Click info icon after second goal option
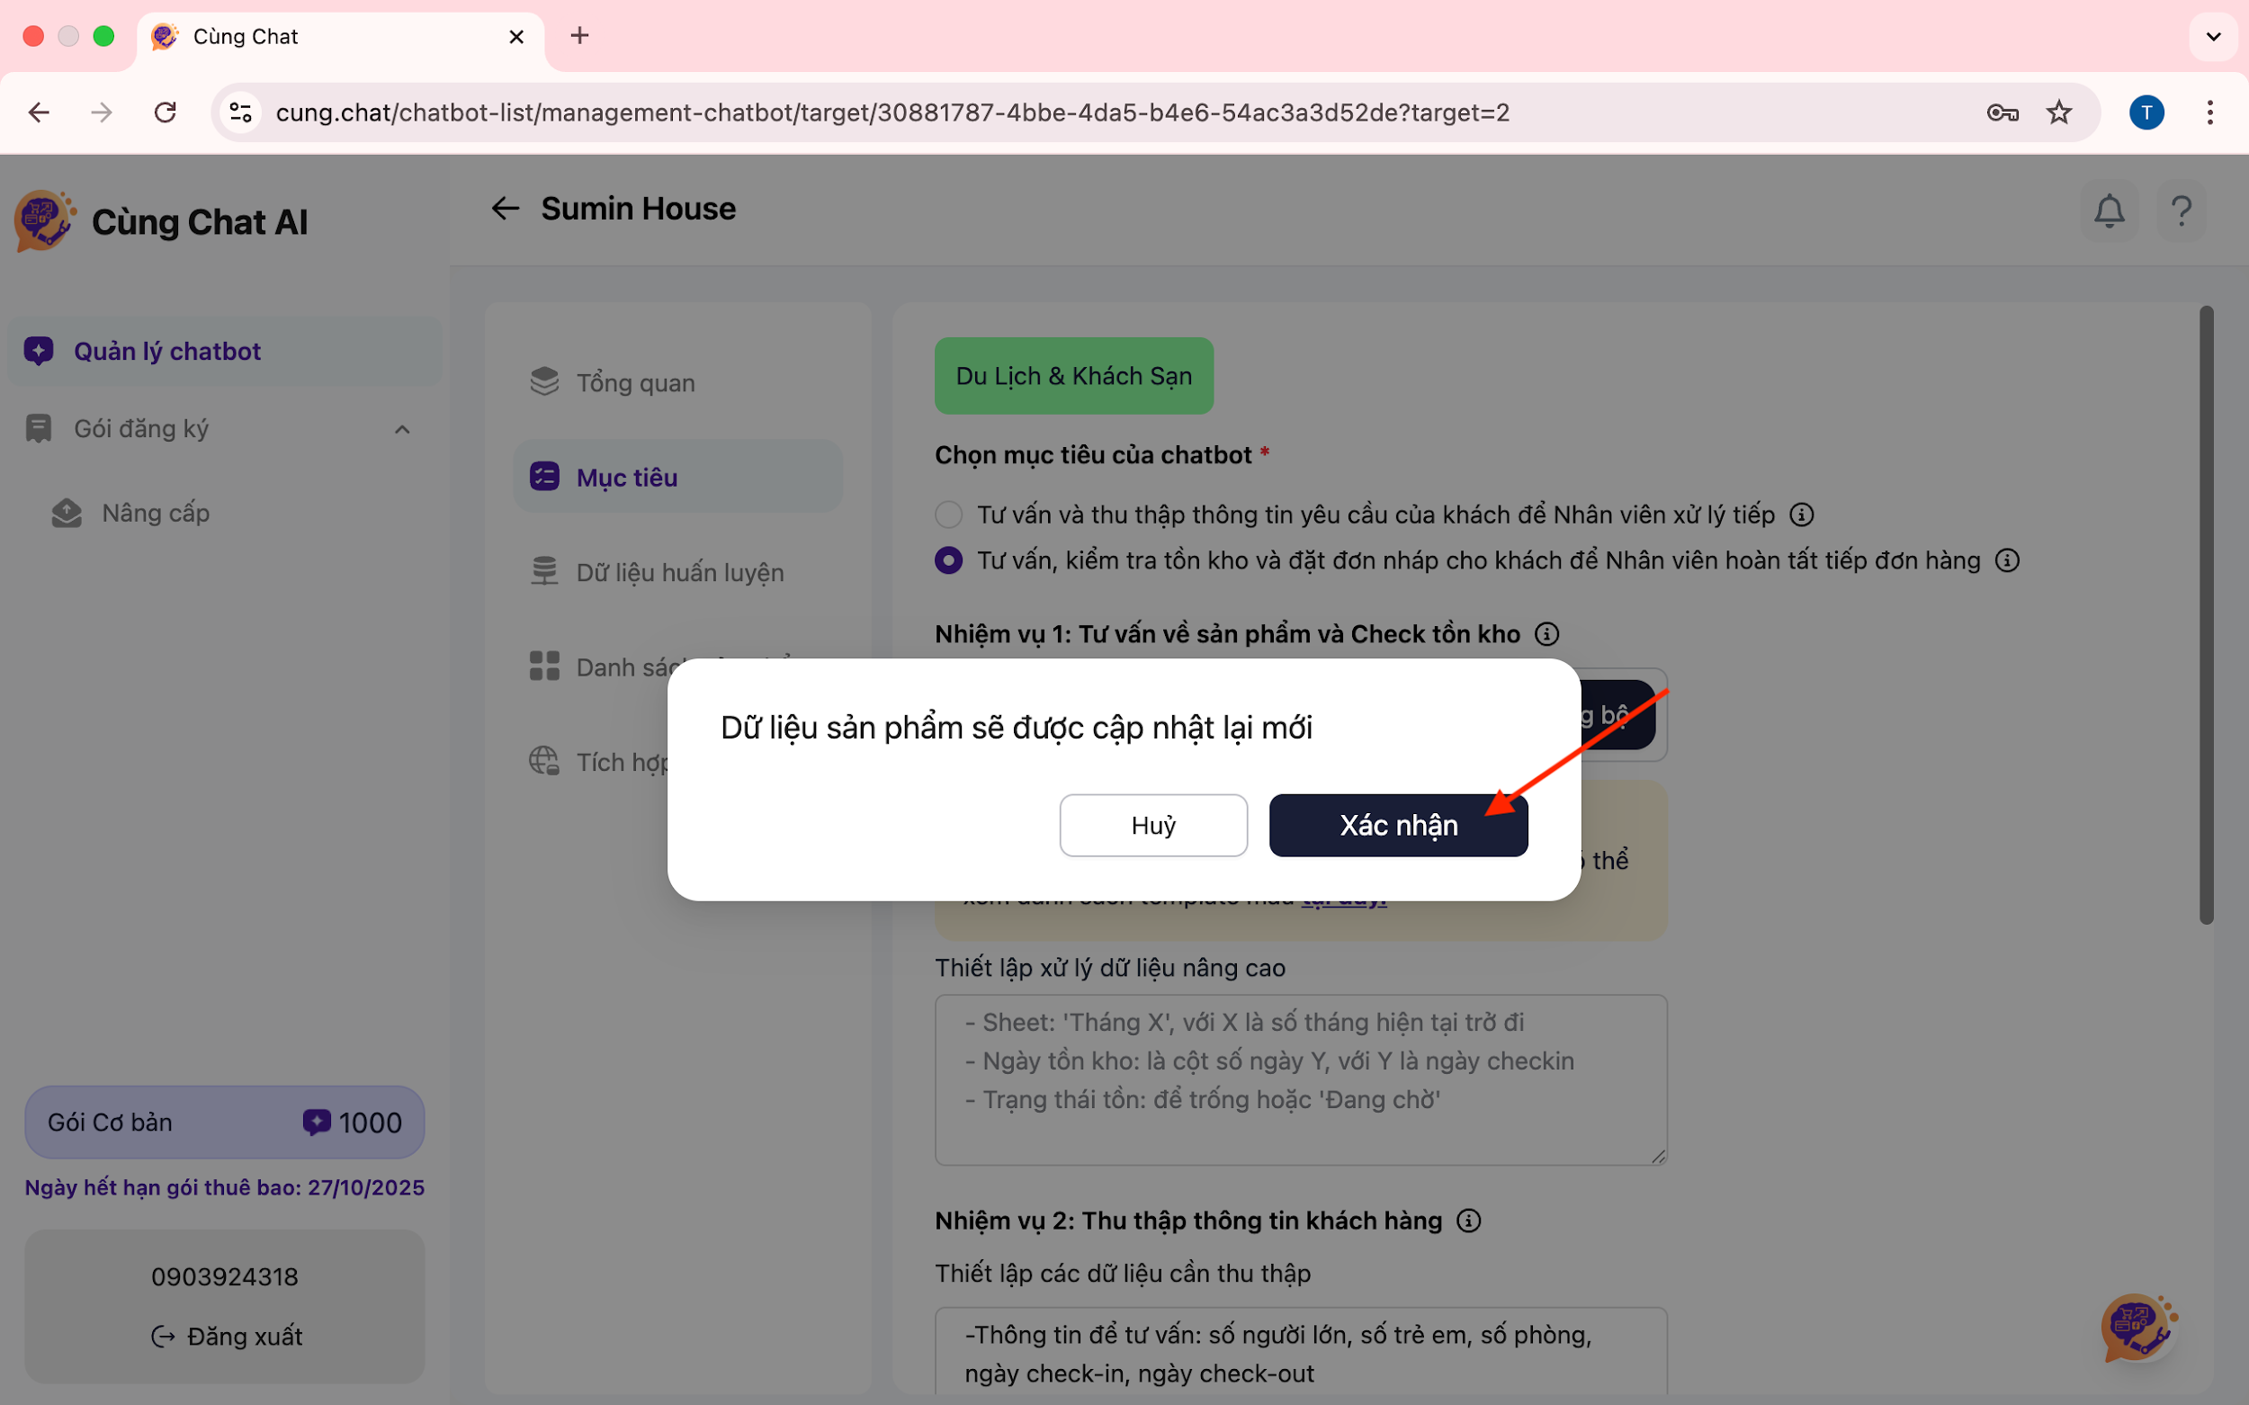 (x=2007, y=560)
